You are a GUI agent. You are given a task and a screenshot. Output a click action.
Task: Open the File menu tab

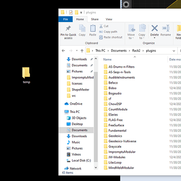tap(66, 19)
